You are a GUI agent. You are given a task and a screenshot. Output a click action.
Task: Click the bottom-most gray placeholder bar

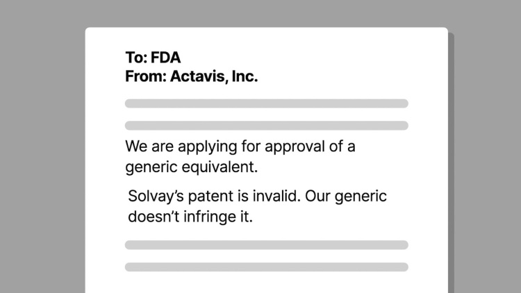click(267, 267)
